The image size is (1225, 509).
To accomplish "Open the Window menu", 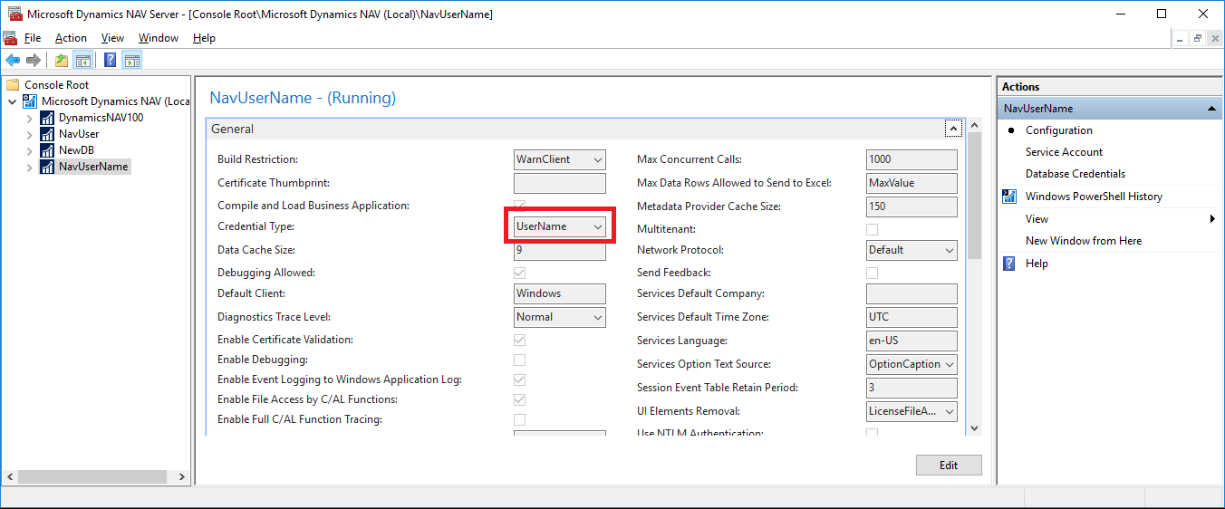I will 159,38.
